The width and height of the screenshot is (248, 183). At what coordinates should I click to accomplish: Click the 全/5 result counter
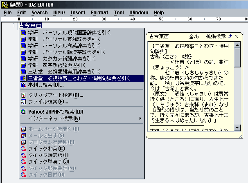click(x=194, y=36)
